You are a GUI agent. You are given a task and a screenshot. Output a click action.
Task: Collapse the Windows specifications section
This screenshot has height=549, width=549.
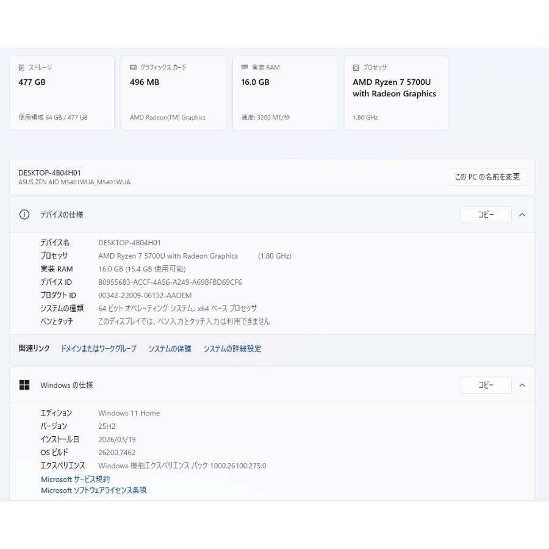(x=522, y=385)
